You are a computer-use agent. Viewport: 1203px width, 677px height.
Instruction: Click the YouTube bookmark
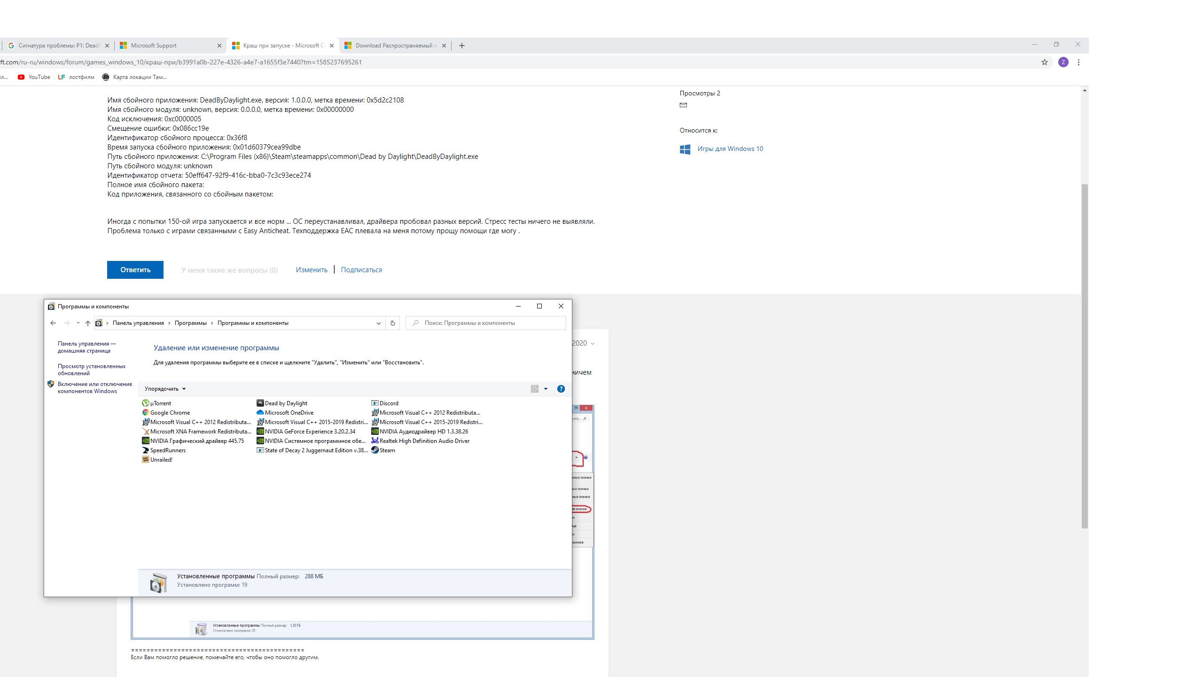click(34, 77)
